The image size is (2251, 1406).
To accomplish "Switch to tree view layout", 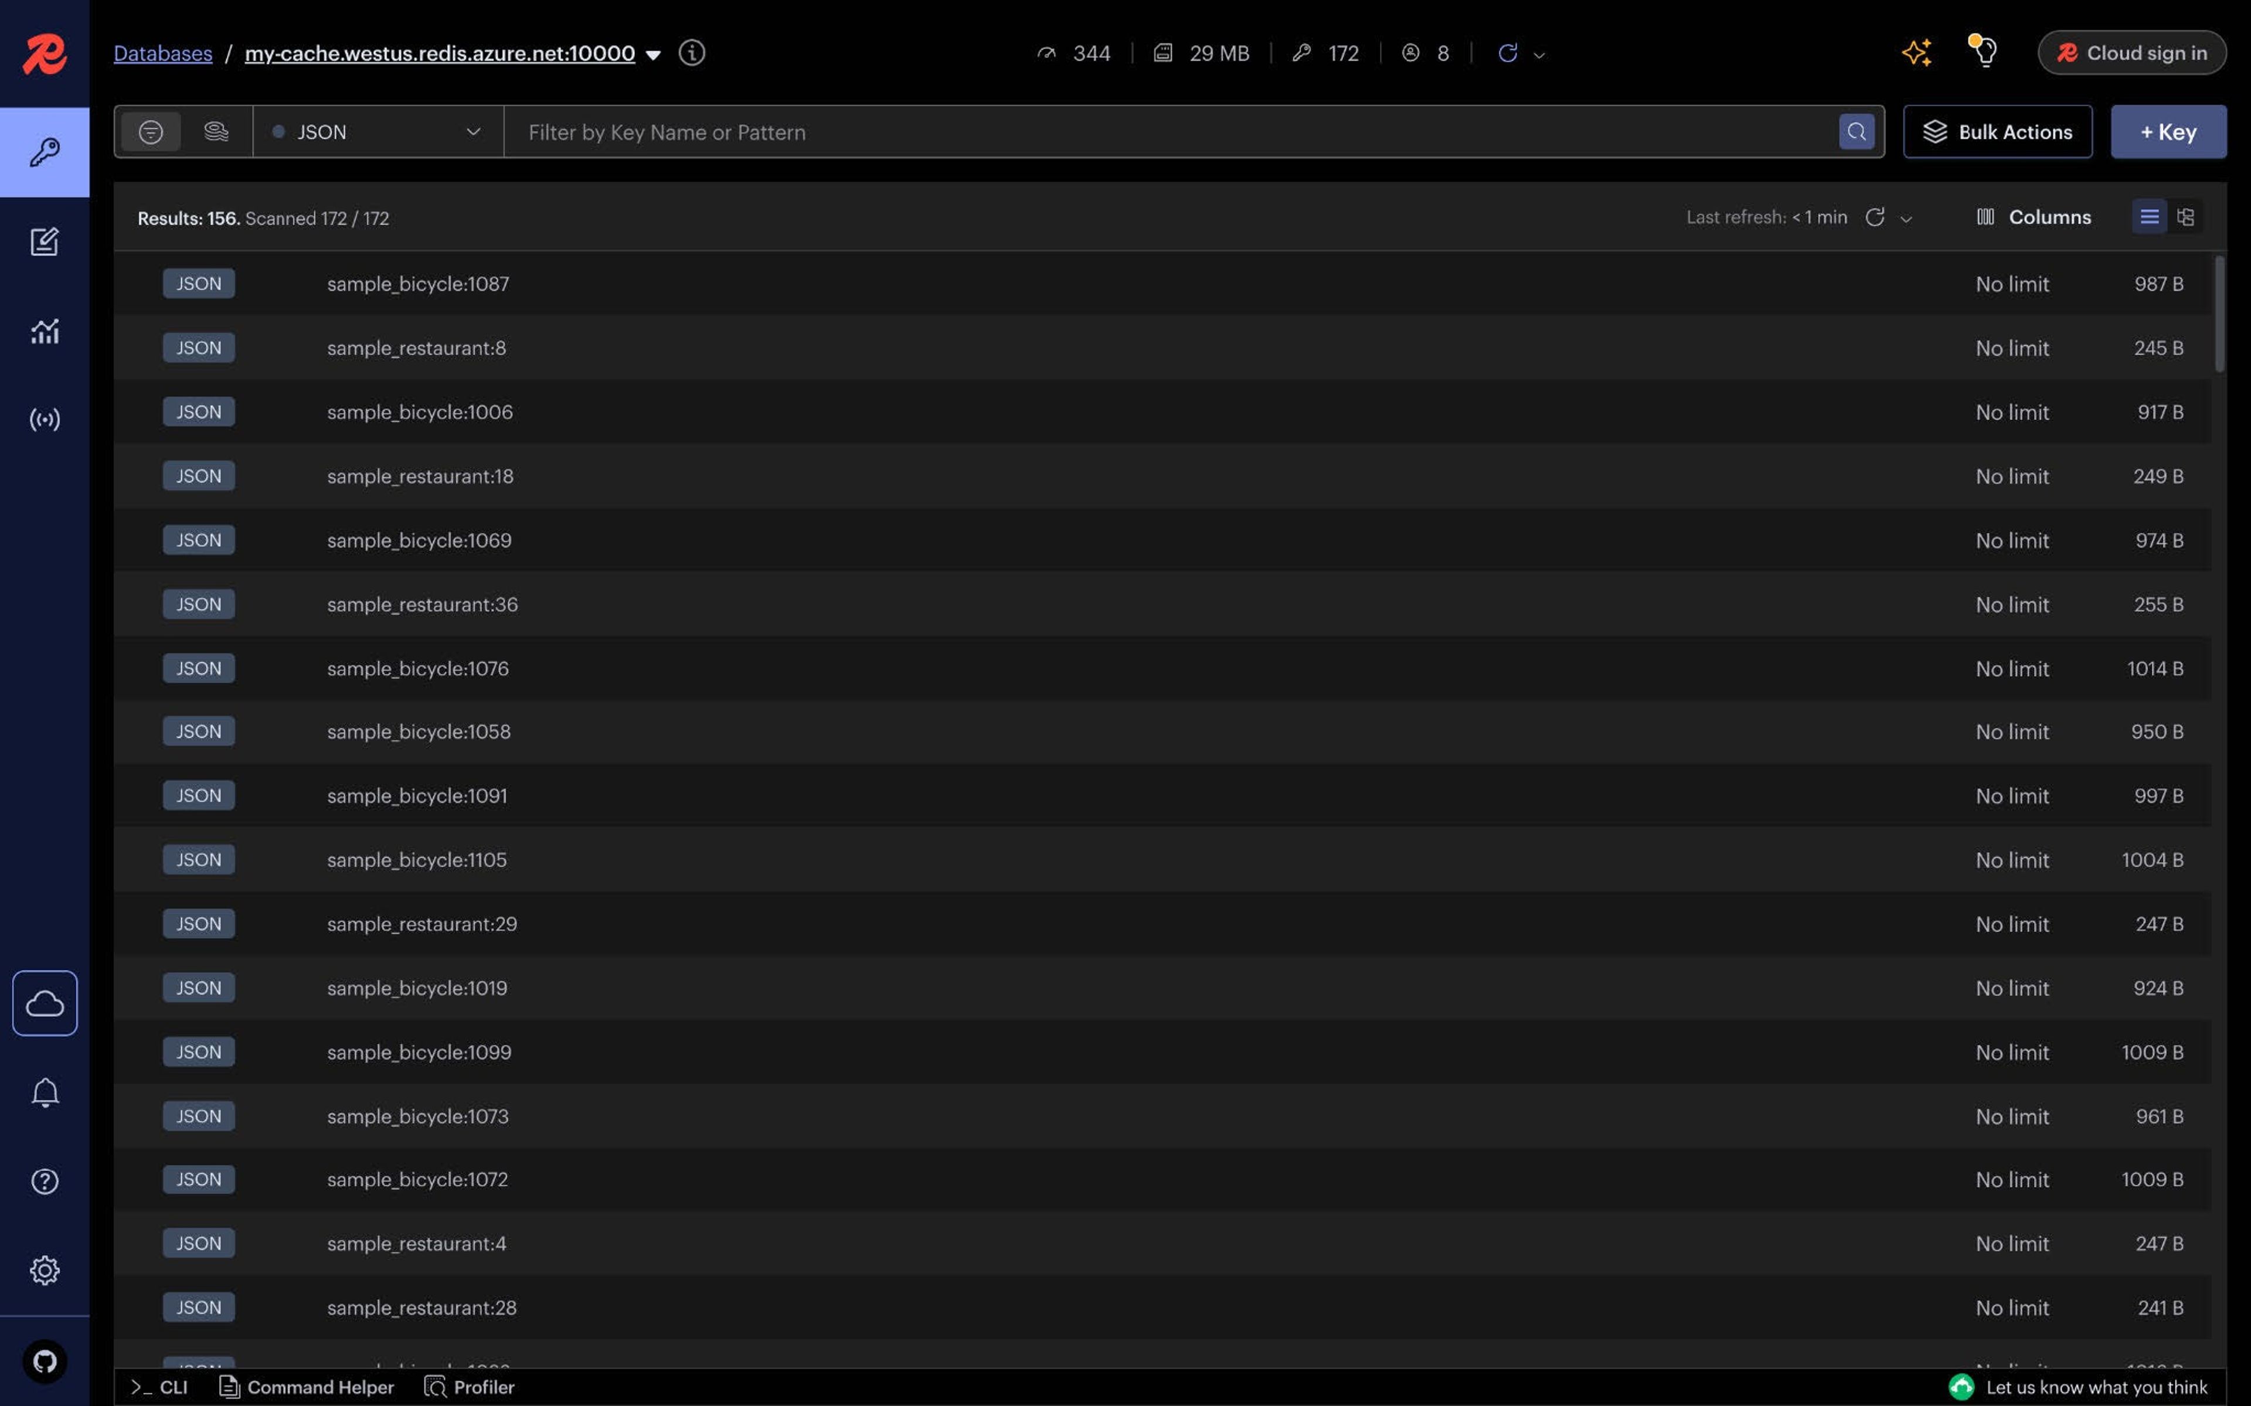I will click(x=2185, y=217).
